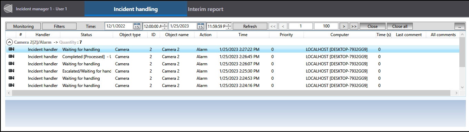The image size is (469, 132).
Task: Click the ellipsis (...) button in the toolbar
Action: [460, 26]
